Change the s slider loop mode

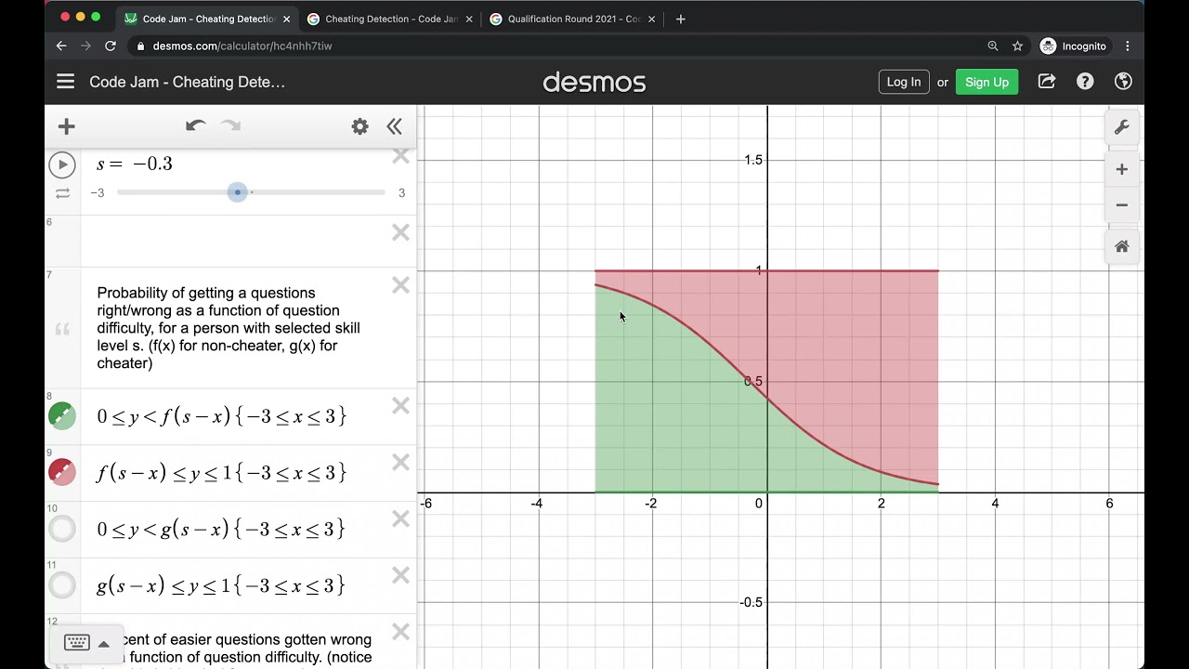point(62,193)
